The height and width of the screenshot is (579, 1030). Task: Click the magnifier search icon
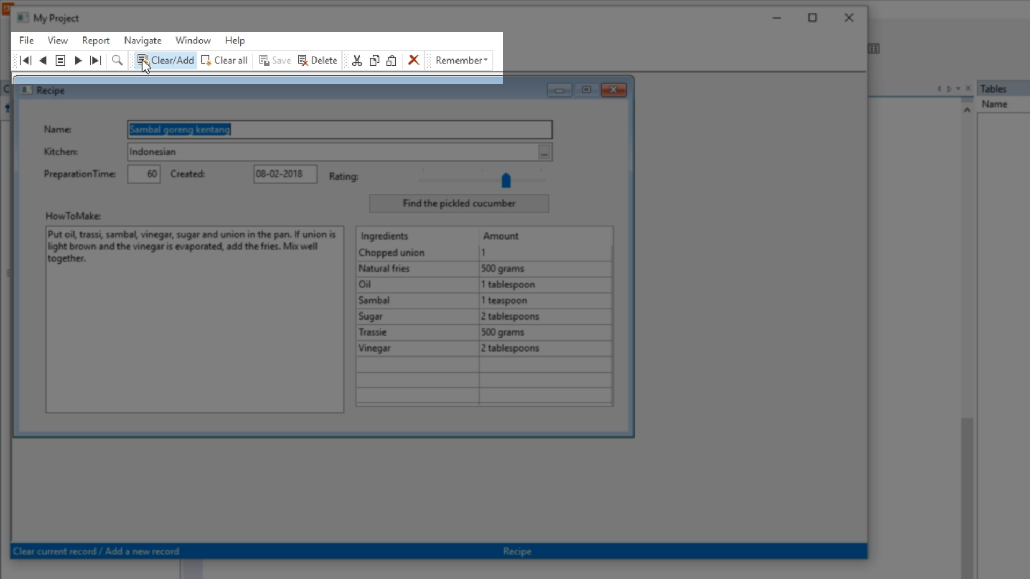[117, 61]
